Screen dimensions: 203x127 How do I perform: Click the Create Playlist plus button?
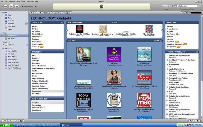[x=5, y=121]
